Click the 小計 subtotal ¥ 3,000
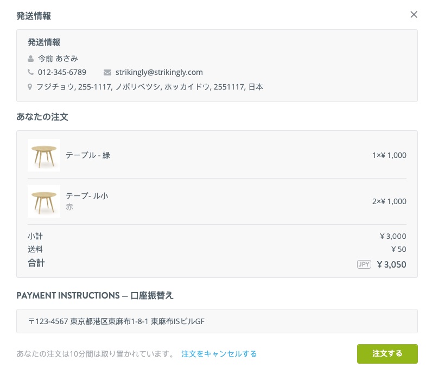The image size is (432, 374). pos(393,236)
